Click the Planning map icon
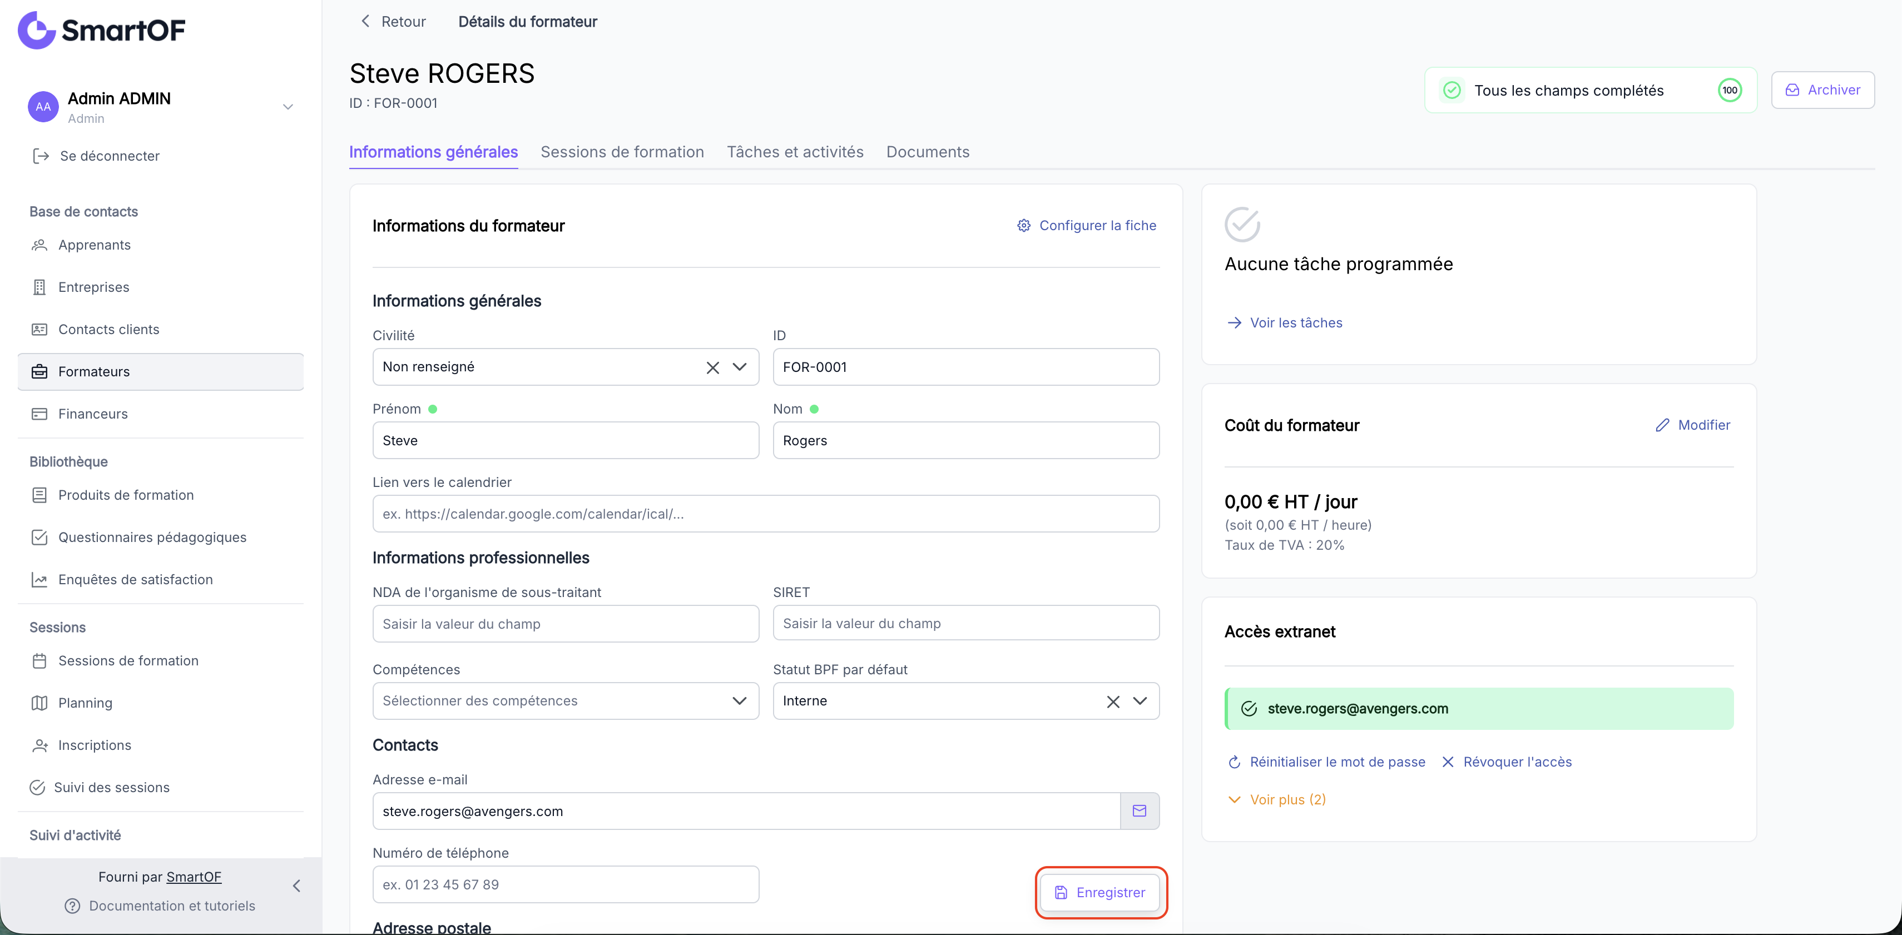 click(x=40, y=703)
